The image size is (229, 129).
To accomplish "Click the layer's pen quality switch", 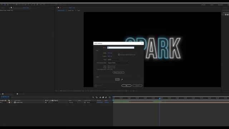I will tap(49, 102).
